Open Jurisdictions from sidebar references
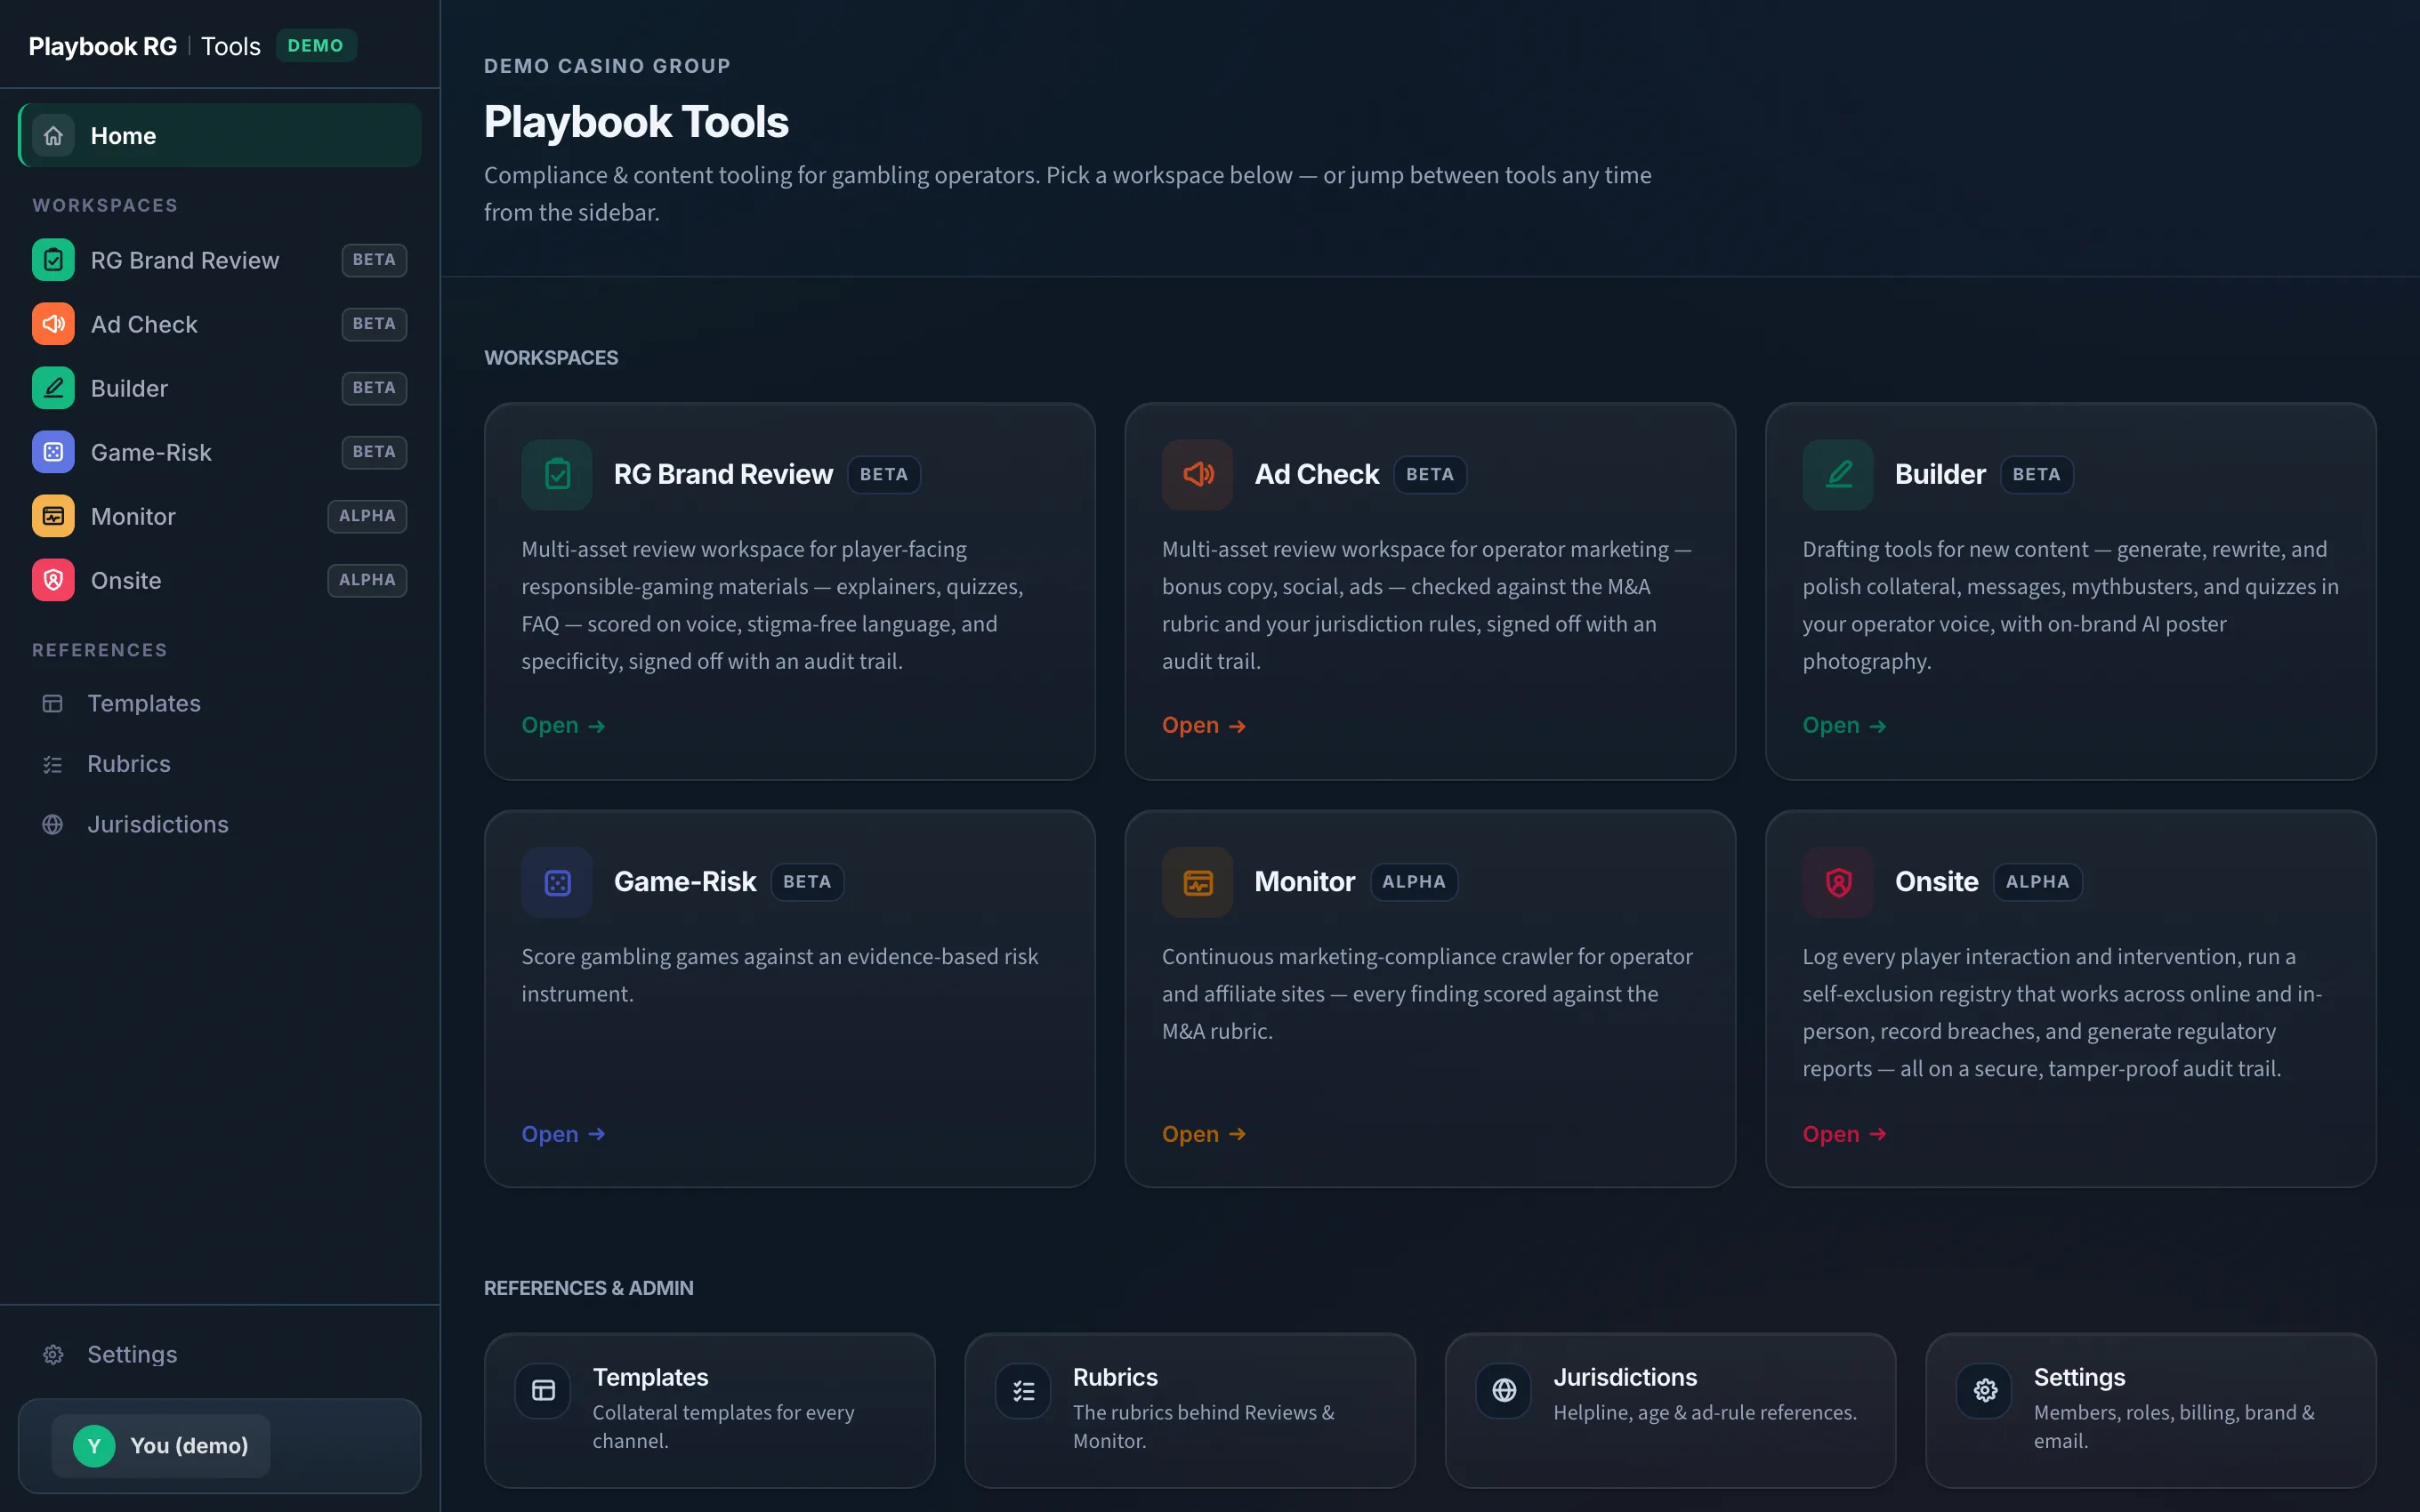 (220, 825)
